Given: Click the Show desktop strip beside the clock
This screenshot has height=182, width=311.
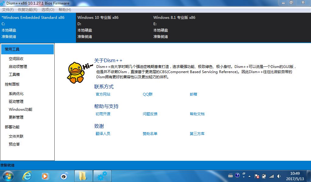Looking at the screenshot, I should click(309, 176).
